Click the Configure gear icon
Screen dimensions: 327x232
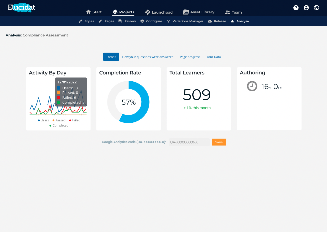click(142, 21)
